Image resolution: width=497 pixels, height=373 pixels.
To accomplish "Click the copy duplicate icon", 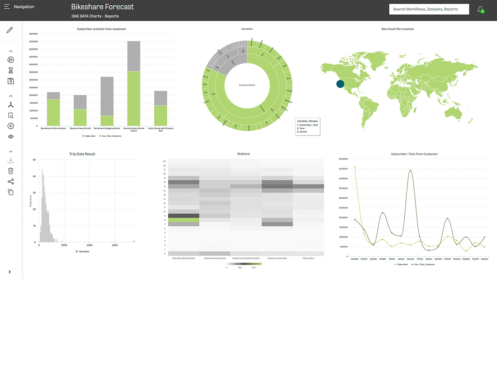I will 11,192.
